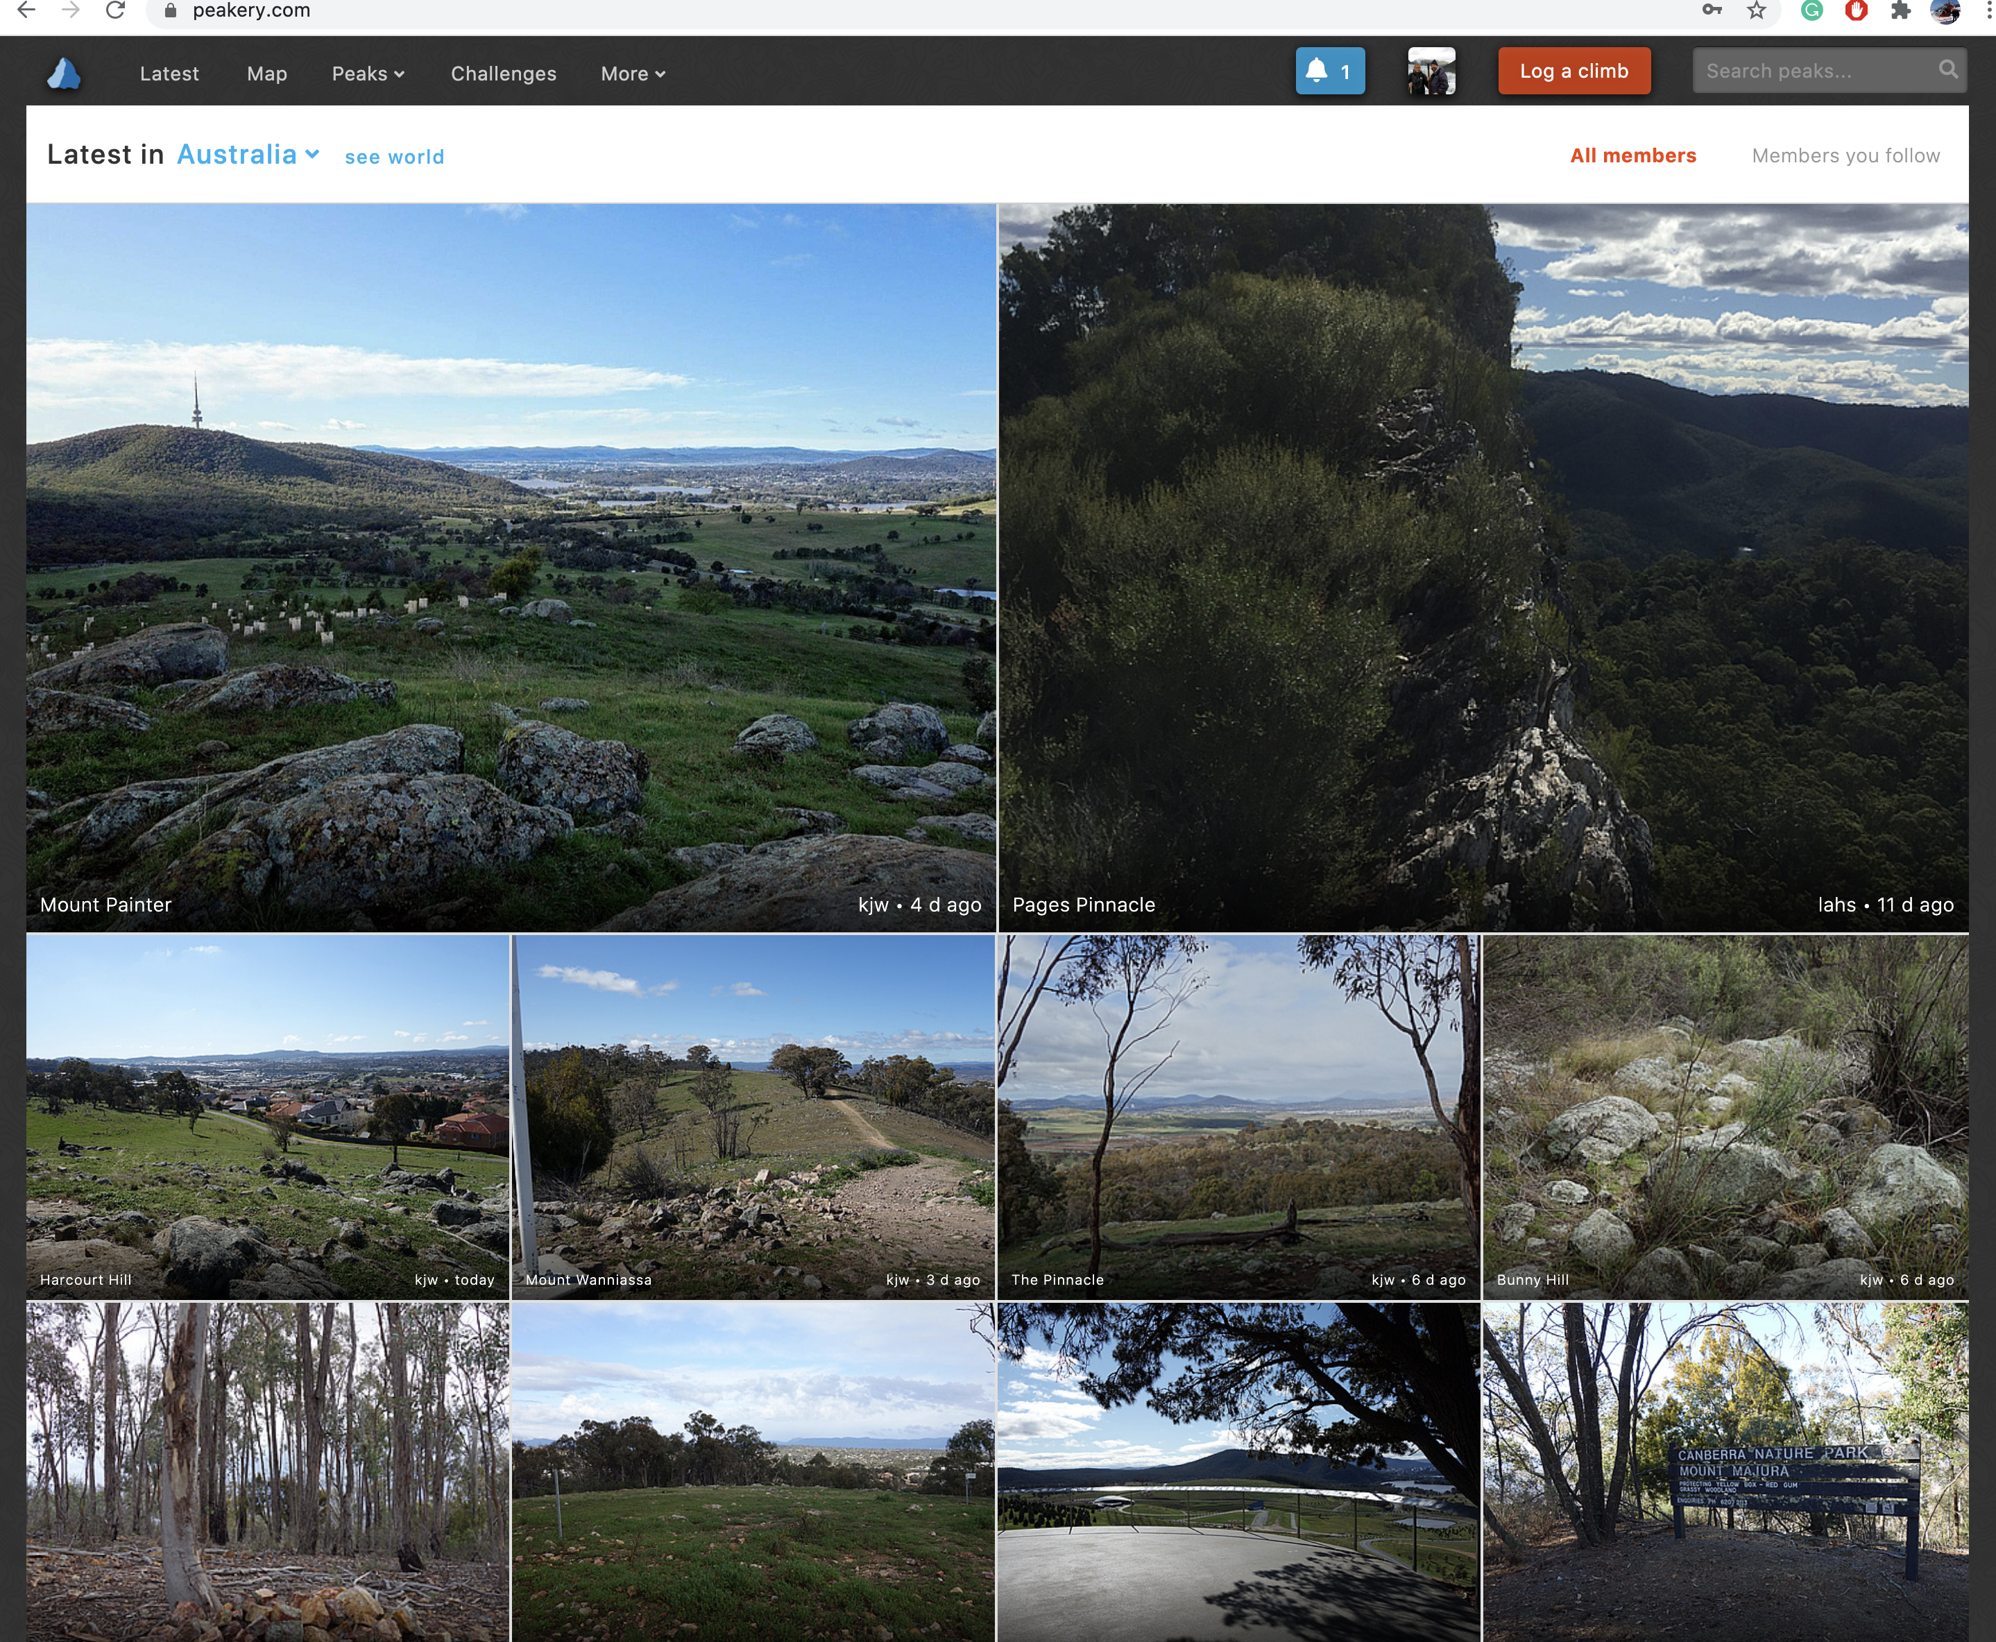Open the Challenges page
This screenshot has height=1642, width=1996.
click(x=503, y=74)
